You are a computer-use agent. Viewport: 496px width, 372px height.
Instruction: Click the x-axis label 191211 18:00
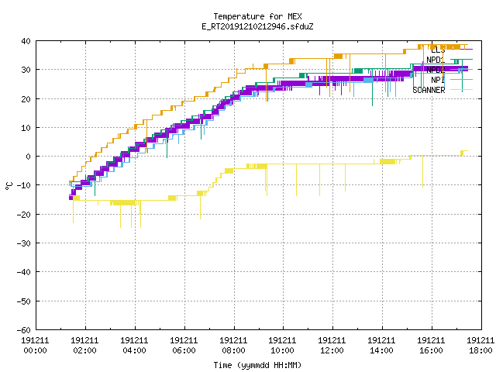click(480, 346)
